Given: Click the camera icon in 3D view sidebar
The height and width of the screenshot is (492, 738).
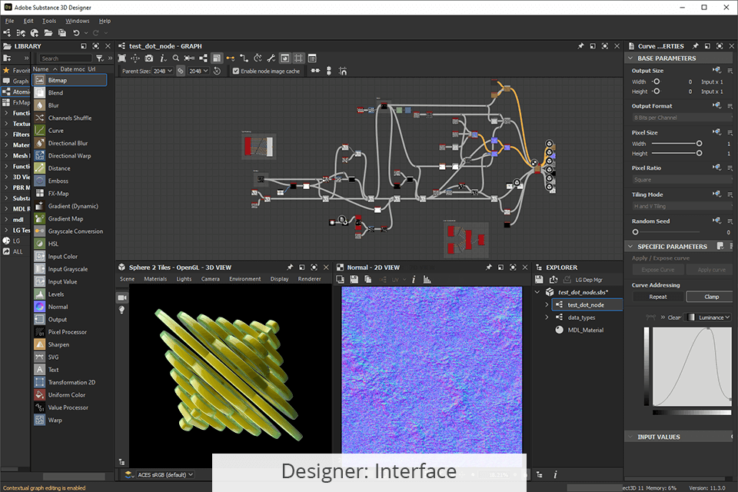Looking at the screenshot, I should pos(122,298).
